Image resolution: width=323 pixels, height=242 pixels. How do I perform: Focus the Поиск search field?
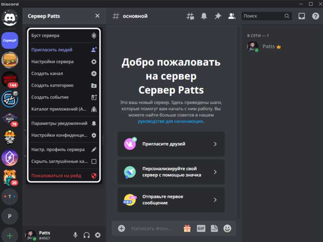tap(267, 16)
